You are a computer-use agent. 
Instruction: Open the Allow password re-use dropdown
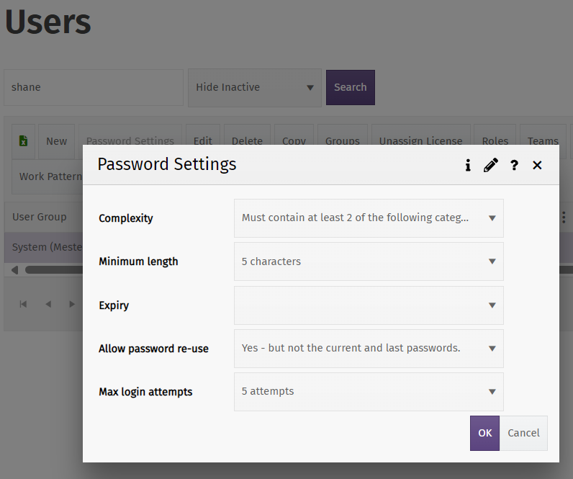(x=369, y=349)
